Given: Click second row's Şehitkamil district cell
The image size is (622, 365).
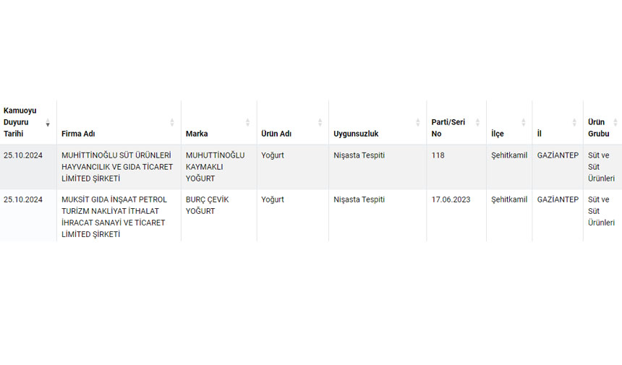Looking at the screenshot, I should tap(509, 199).
